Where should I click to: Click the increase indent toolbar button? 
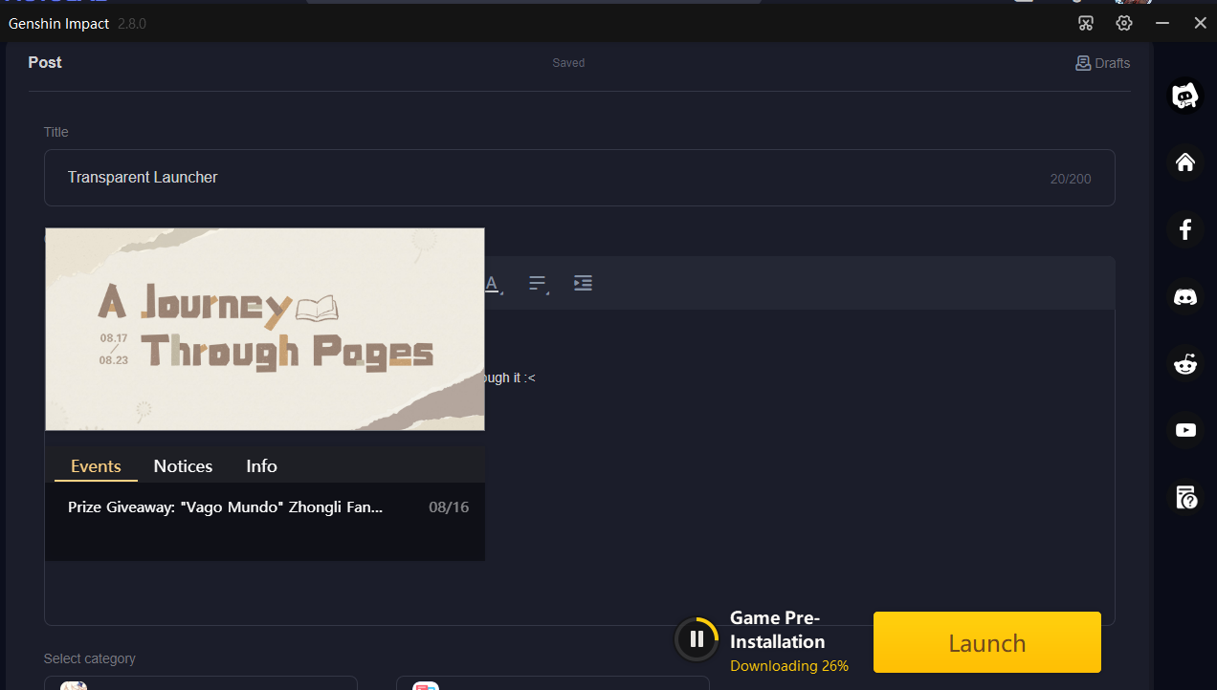tap(583, 283)
